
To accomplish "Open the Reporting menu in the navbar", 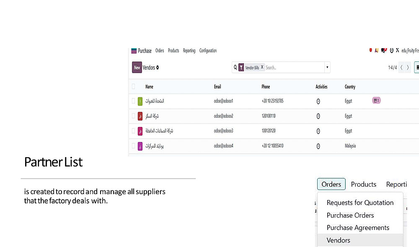I will point(189,51).
